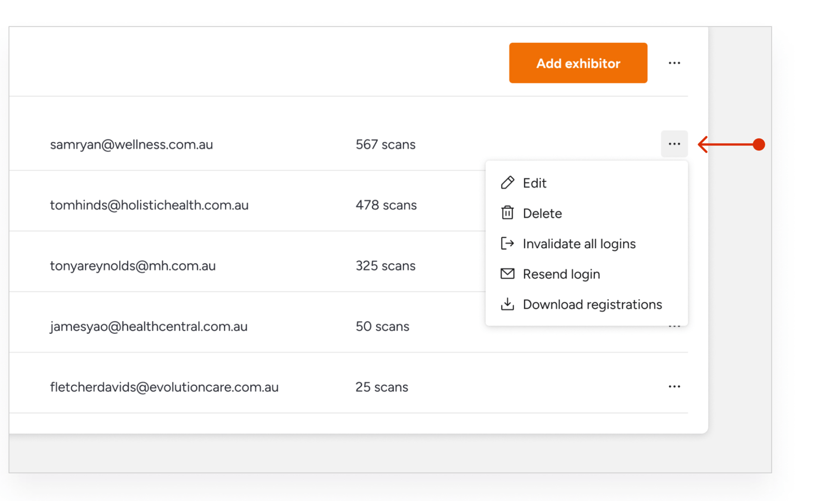The width and height of the screenshot is (817, 501).
Task: Click the trash Delete icon
Action: (x=507, y=213)
